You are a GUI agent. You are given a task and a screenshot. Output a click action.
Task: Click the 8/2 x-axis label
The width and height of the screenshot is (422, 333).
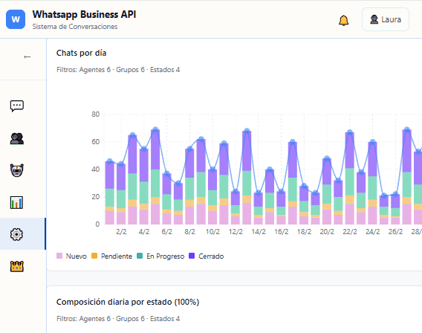click(x=189, y=231)
